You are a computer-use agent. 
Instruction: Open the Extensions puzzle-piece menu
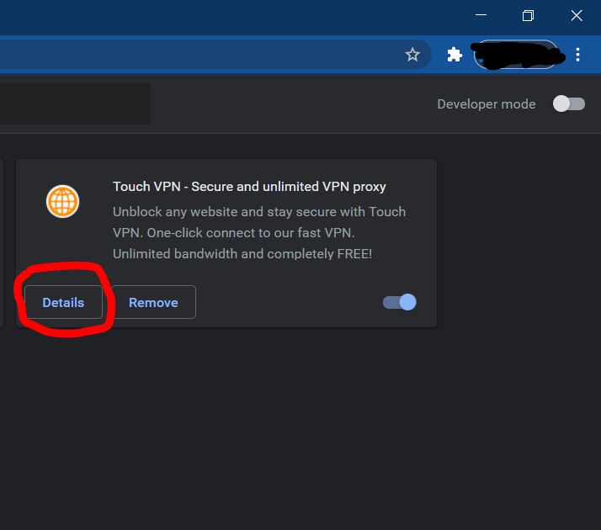(455, 55)
